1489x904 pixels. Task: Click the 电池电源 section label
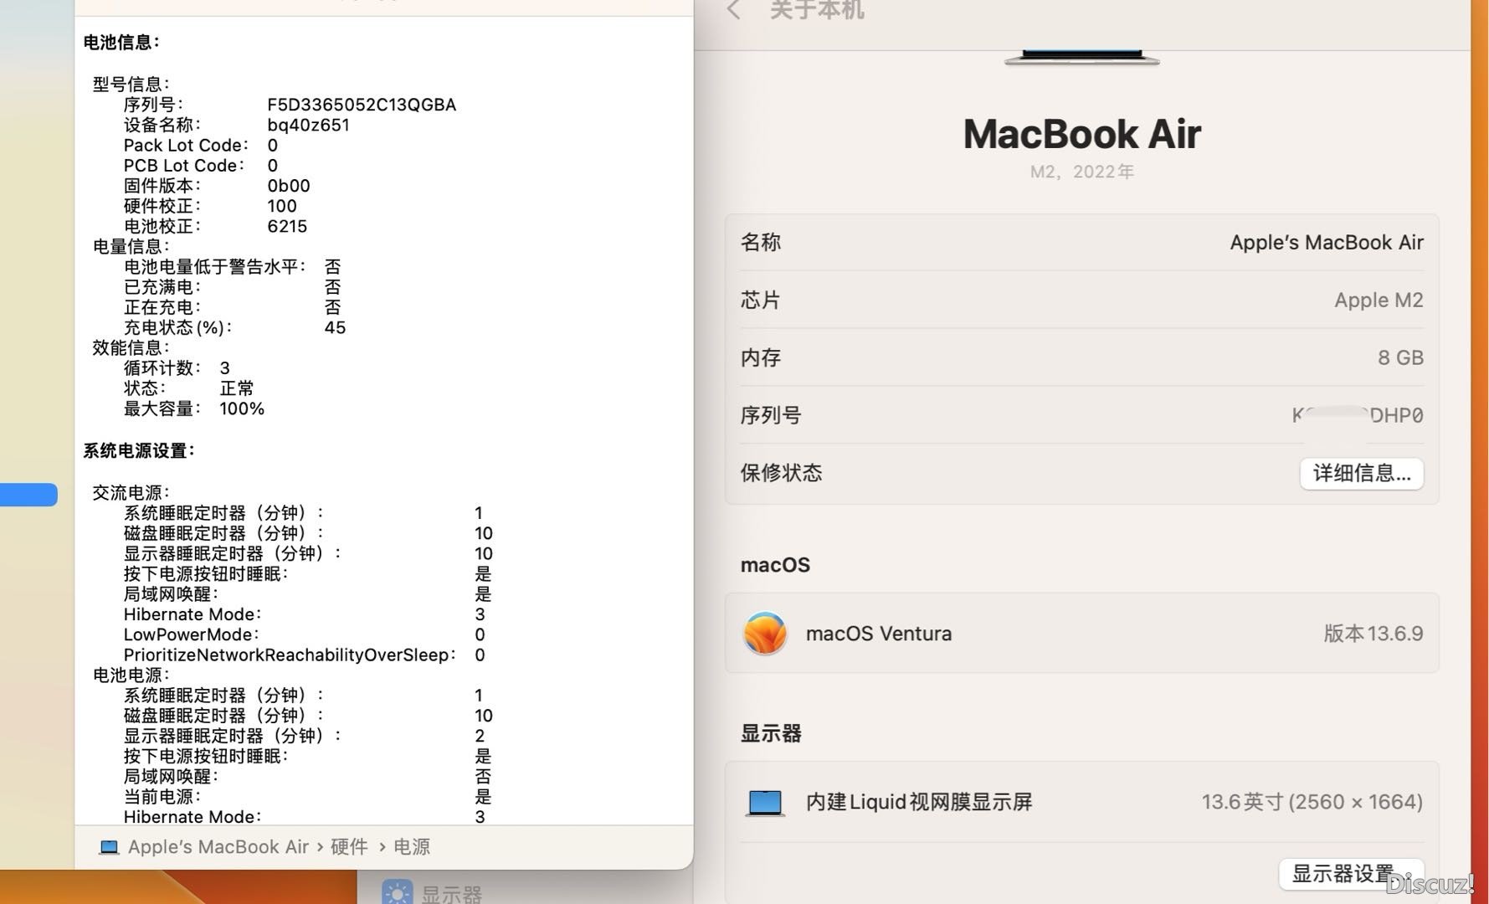pyautogui.click(x=131, y=675)
